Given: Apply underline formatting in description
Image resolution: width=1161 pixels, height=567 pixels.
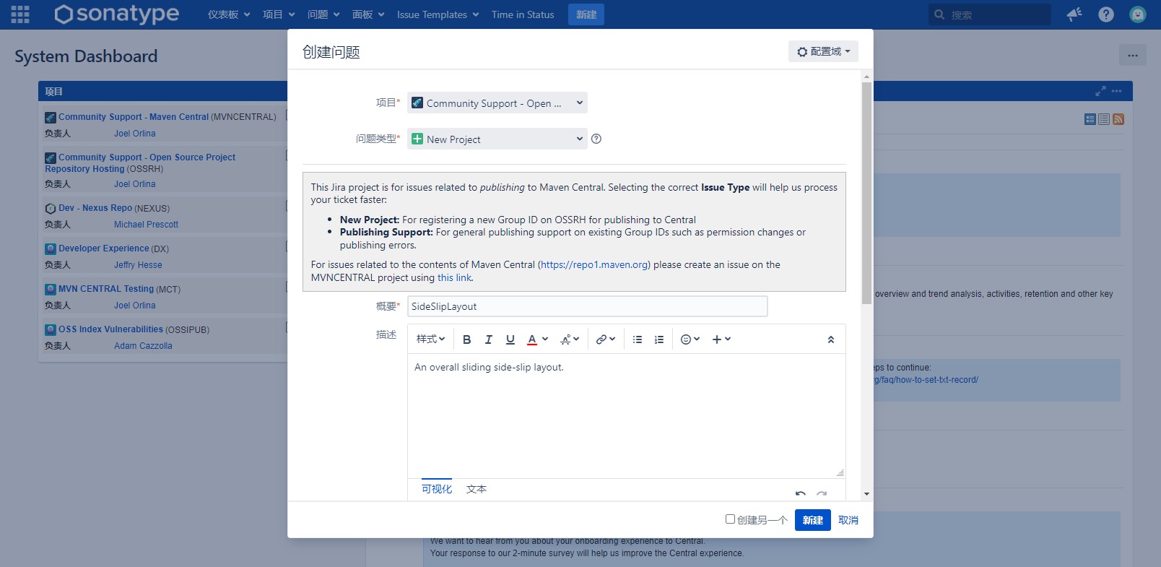Looking at the screenshot, I should click(510, 339).
